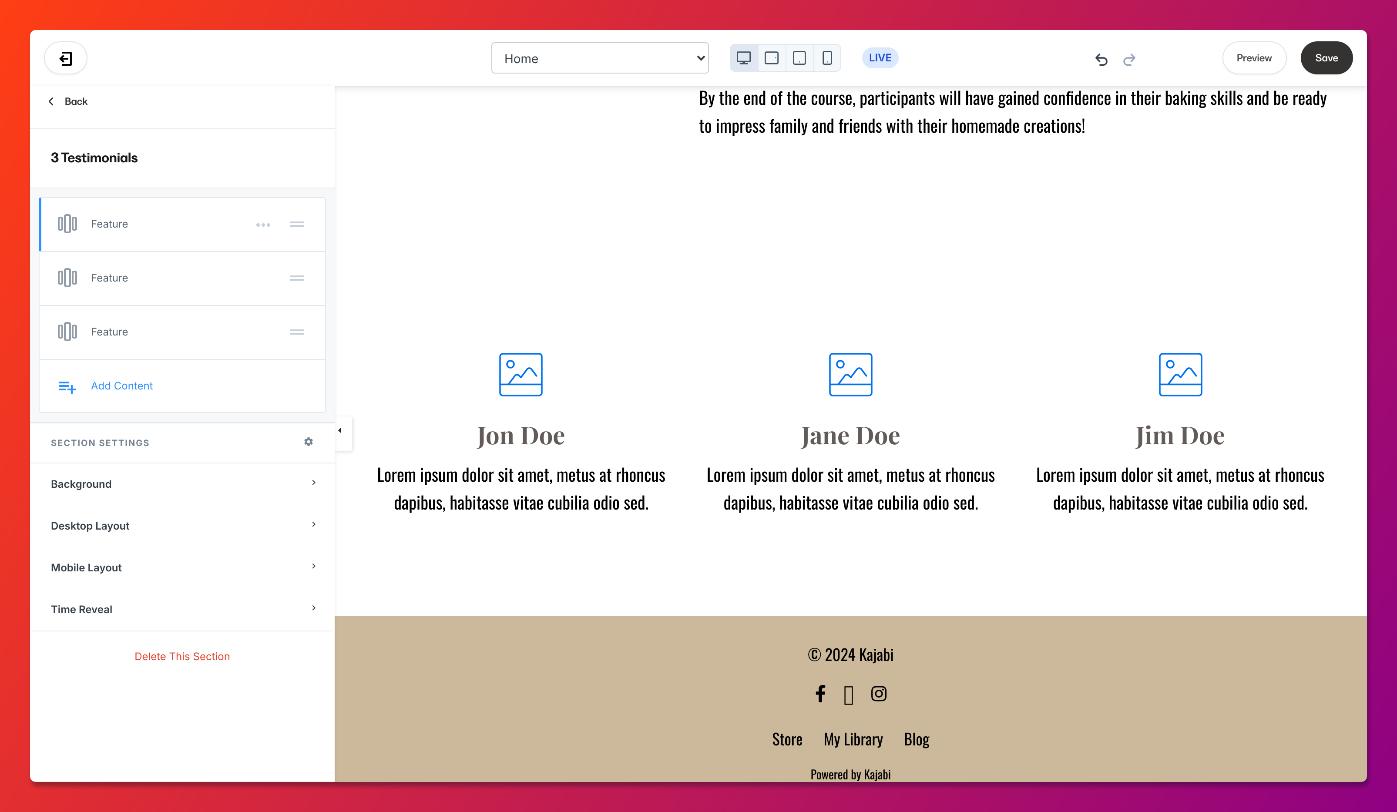The height and width of the screenshot is (812, 1397).
Task: Open the Store footer link
Action: 787,739
